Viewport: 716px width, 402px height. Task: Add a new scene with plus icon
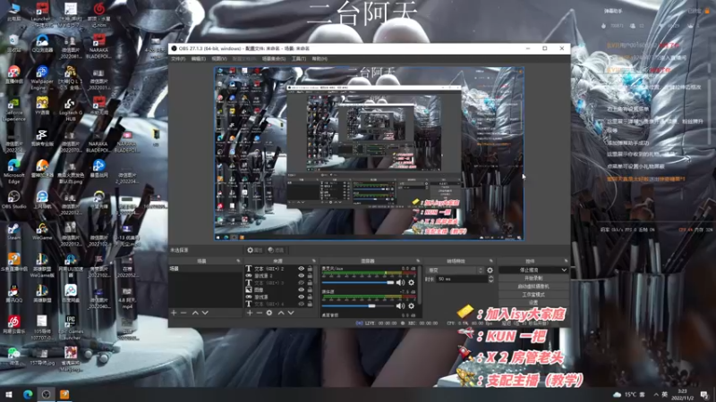point(174,313)
